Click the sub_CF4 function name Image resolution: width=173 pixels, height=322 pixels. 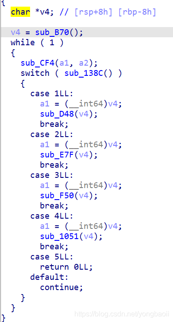[x=38, y=63]
